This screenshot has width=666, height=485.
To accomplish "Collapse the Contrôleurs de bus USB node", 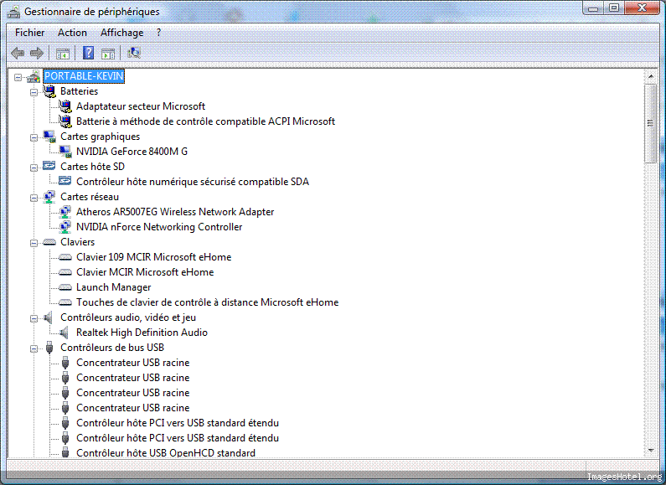I will click(x=34, y=348).
